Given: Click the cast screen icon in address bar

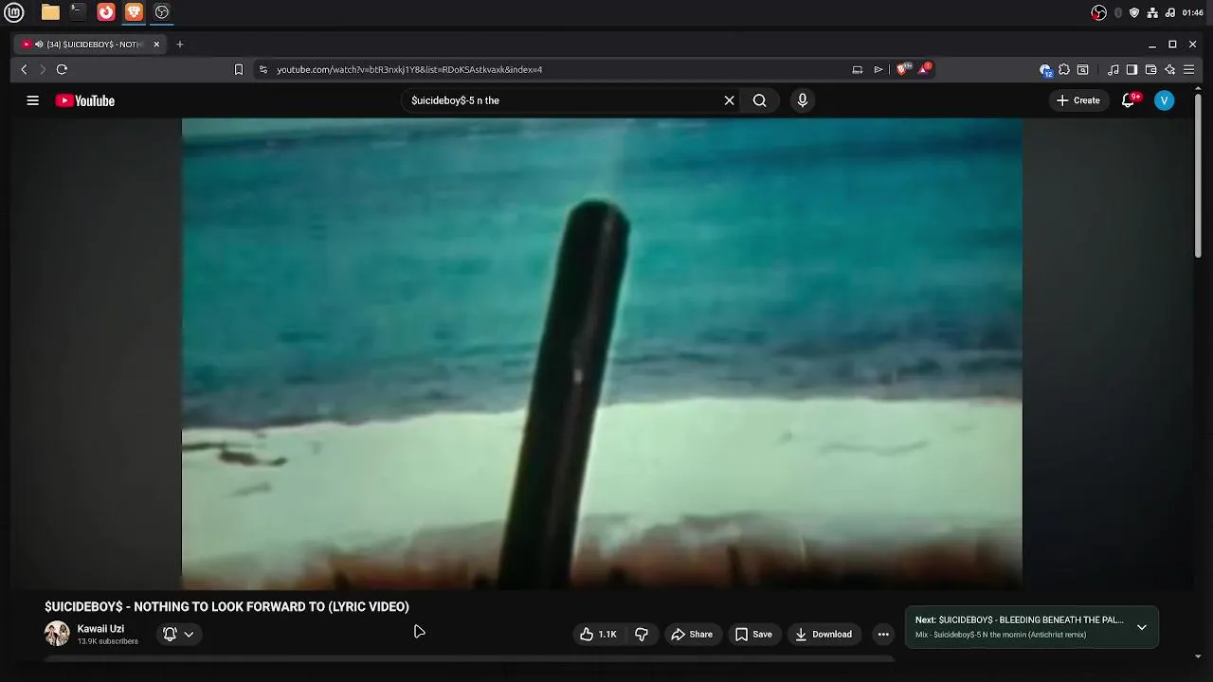Looking at the screenshot, I should pyautogui.click(x=858, y=69).
